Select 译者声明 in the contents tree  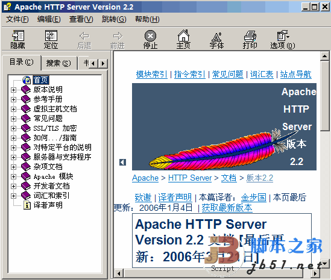point(48,205)
